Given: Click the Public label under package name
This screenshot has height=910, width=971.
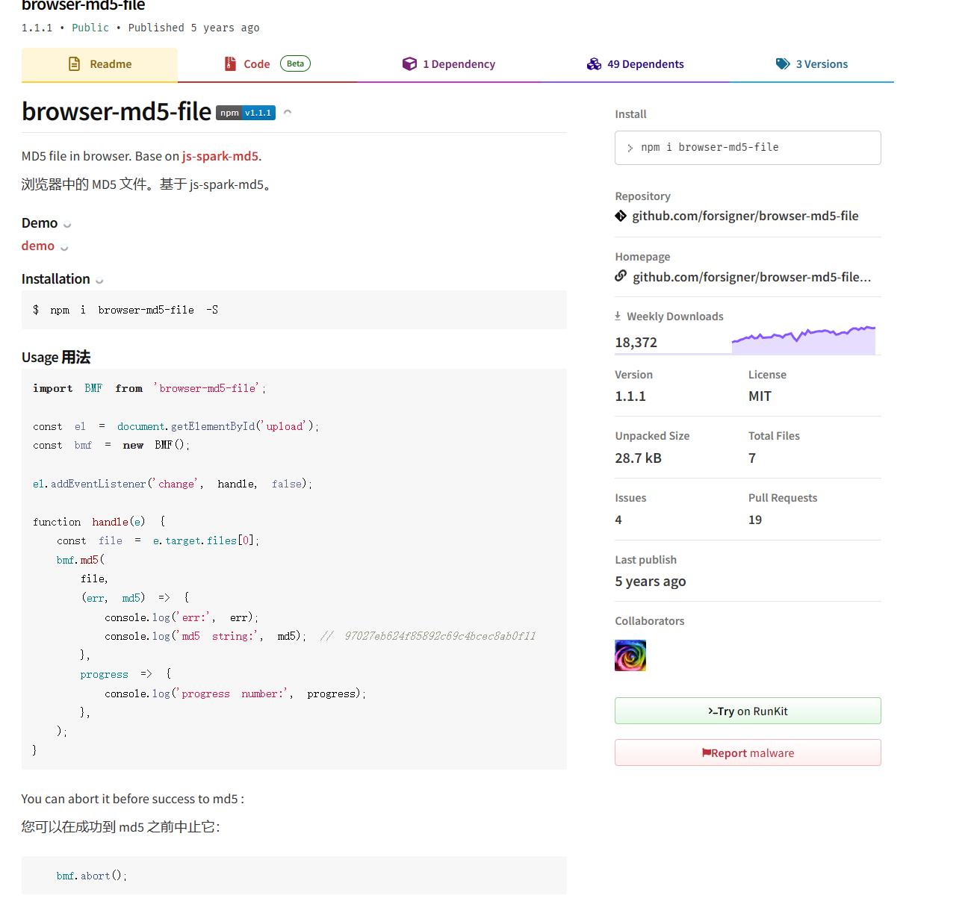Looking at the screenshot, I should 90,28.
